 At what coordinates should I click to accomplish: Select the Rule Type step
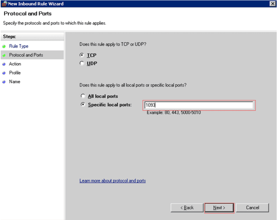pyautogui.click(x=19, y=46)
